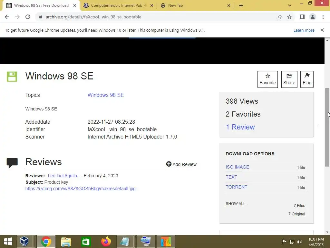Click the Add Review button
Viewport: 330px width, 248px height.
[181, 164]
